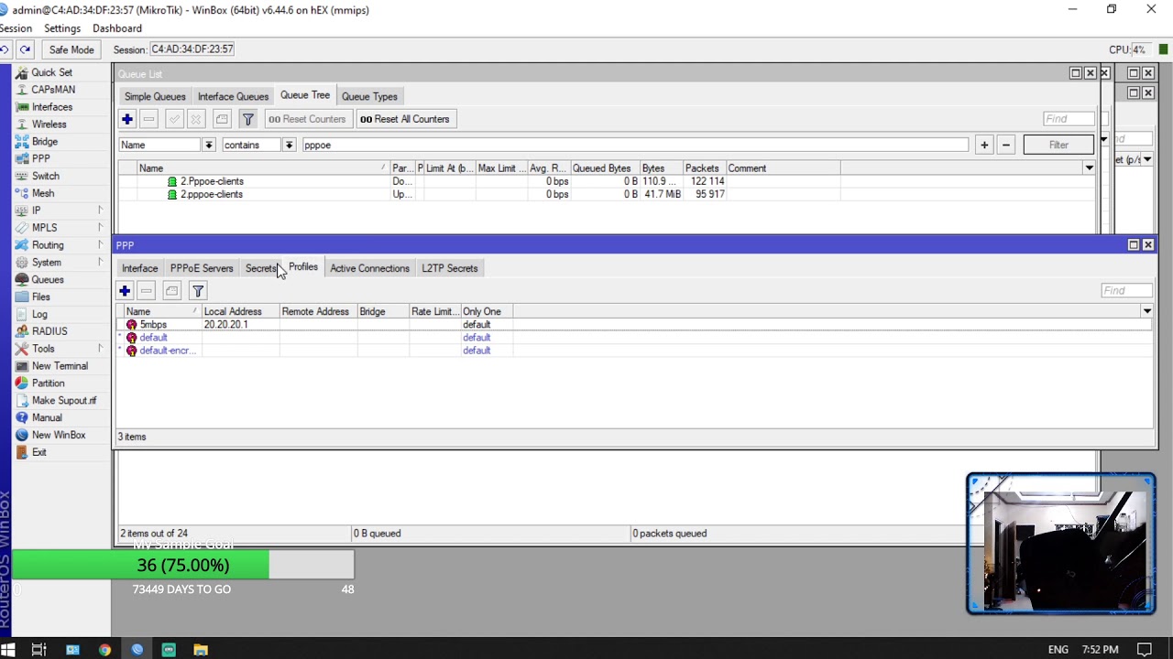
Task: Click the Find field in PPP window
Action: click(1126, 291)
